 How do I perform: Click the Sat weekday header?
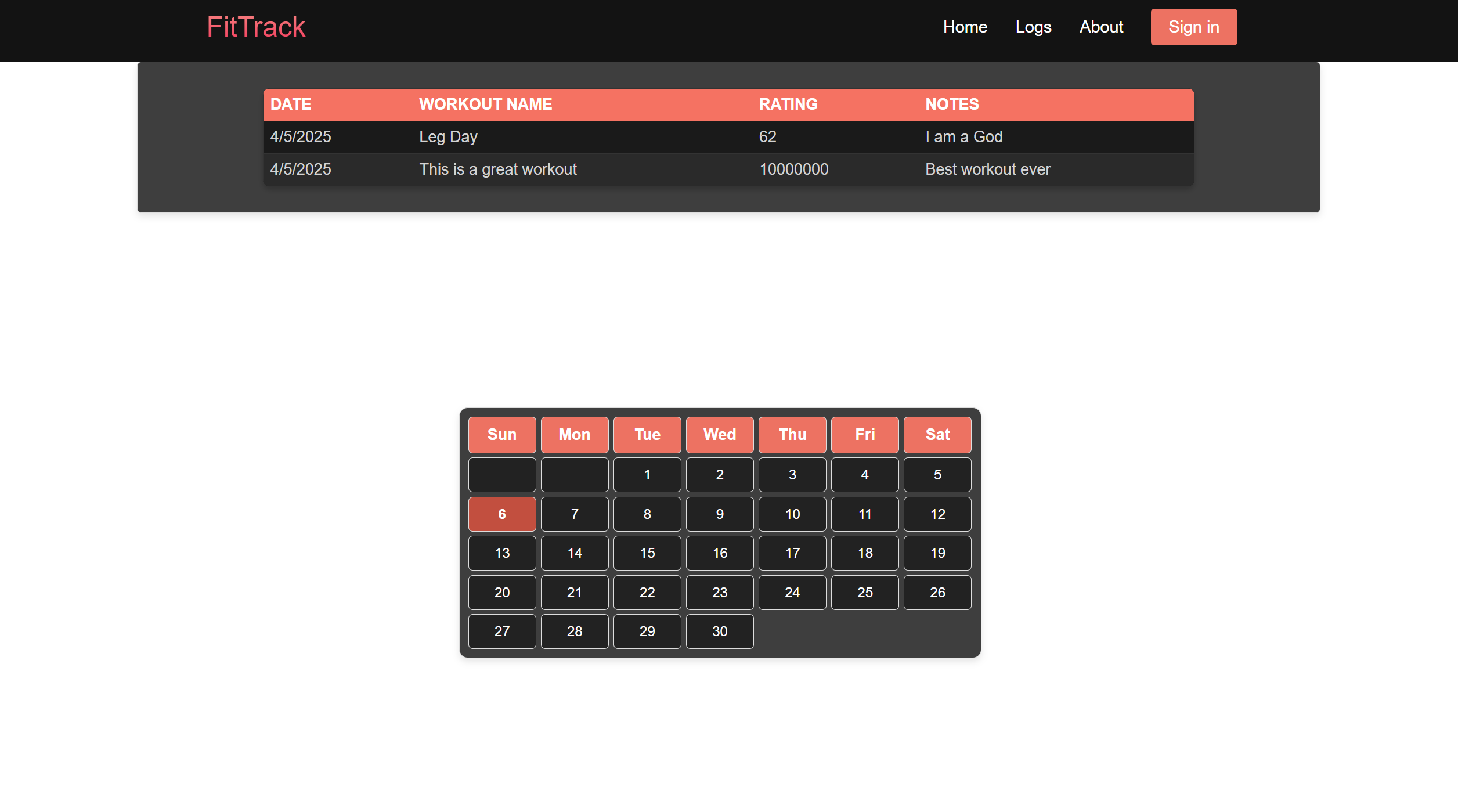tap(937, 435)
